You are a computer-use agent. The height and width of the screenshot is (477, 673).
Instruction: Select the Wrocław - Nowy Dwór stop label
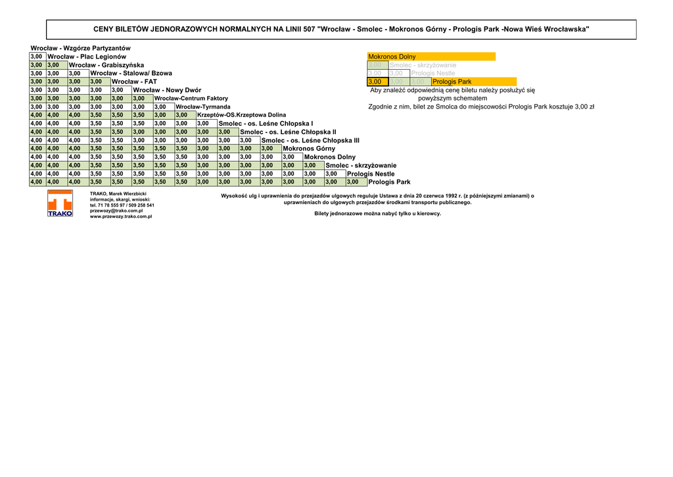coord(167,90)
